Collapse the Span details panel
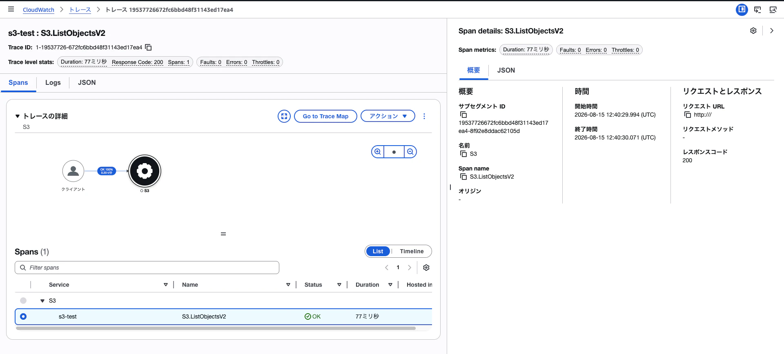Image resolution: width=784 pixels, height=354 pixels. pos(771,31)
